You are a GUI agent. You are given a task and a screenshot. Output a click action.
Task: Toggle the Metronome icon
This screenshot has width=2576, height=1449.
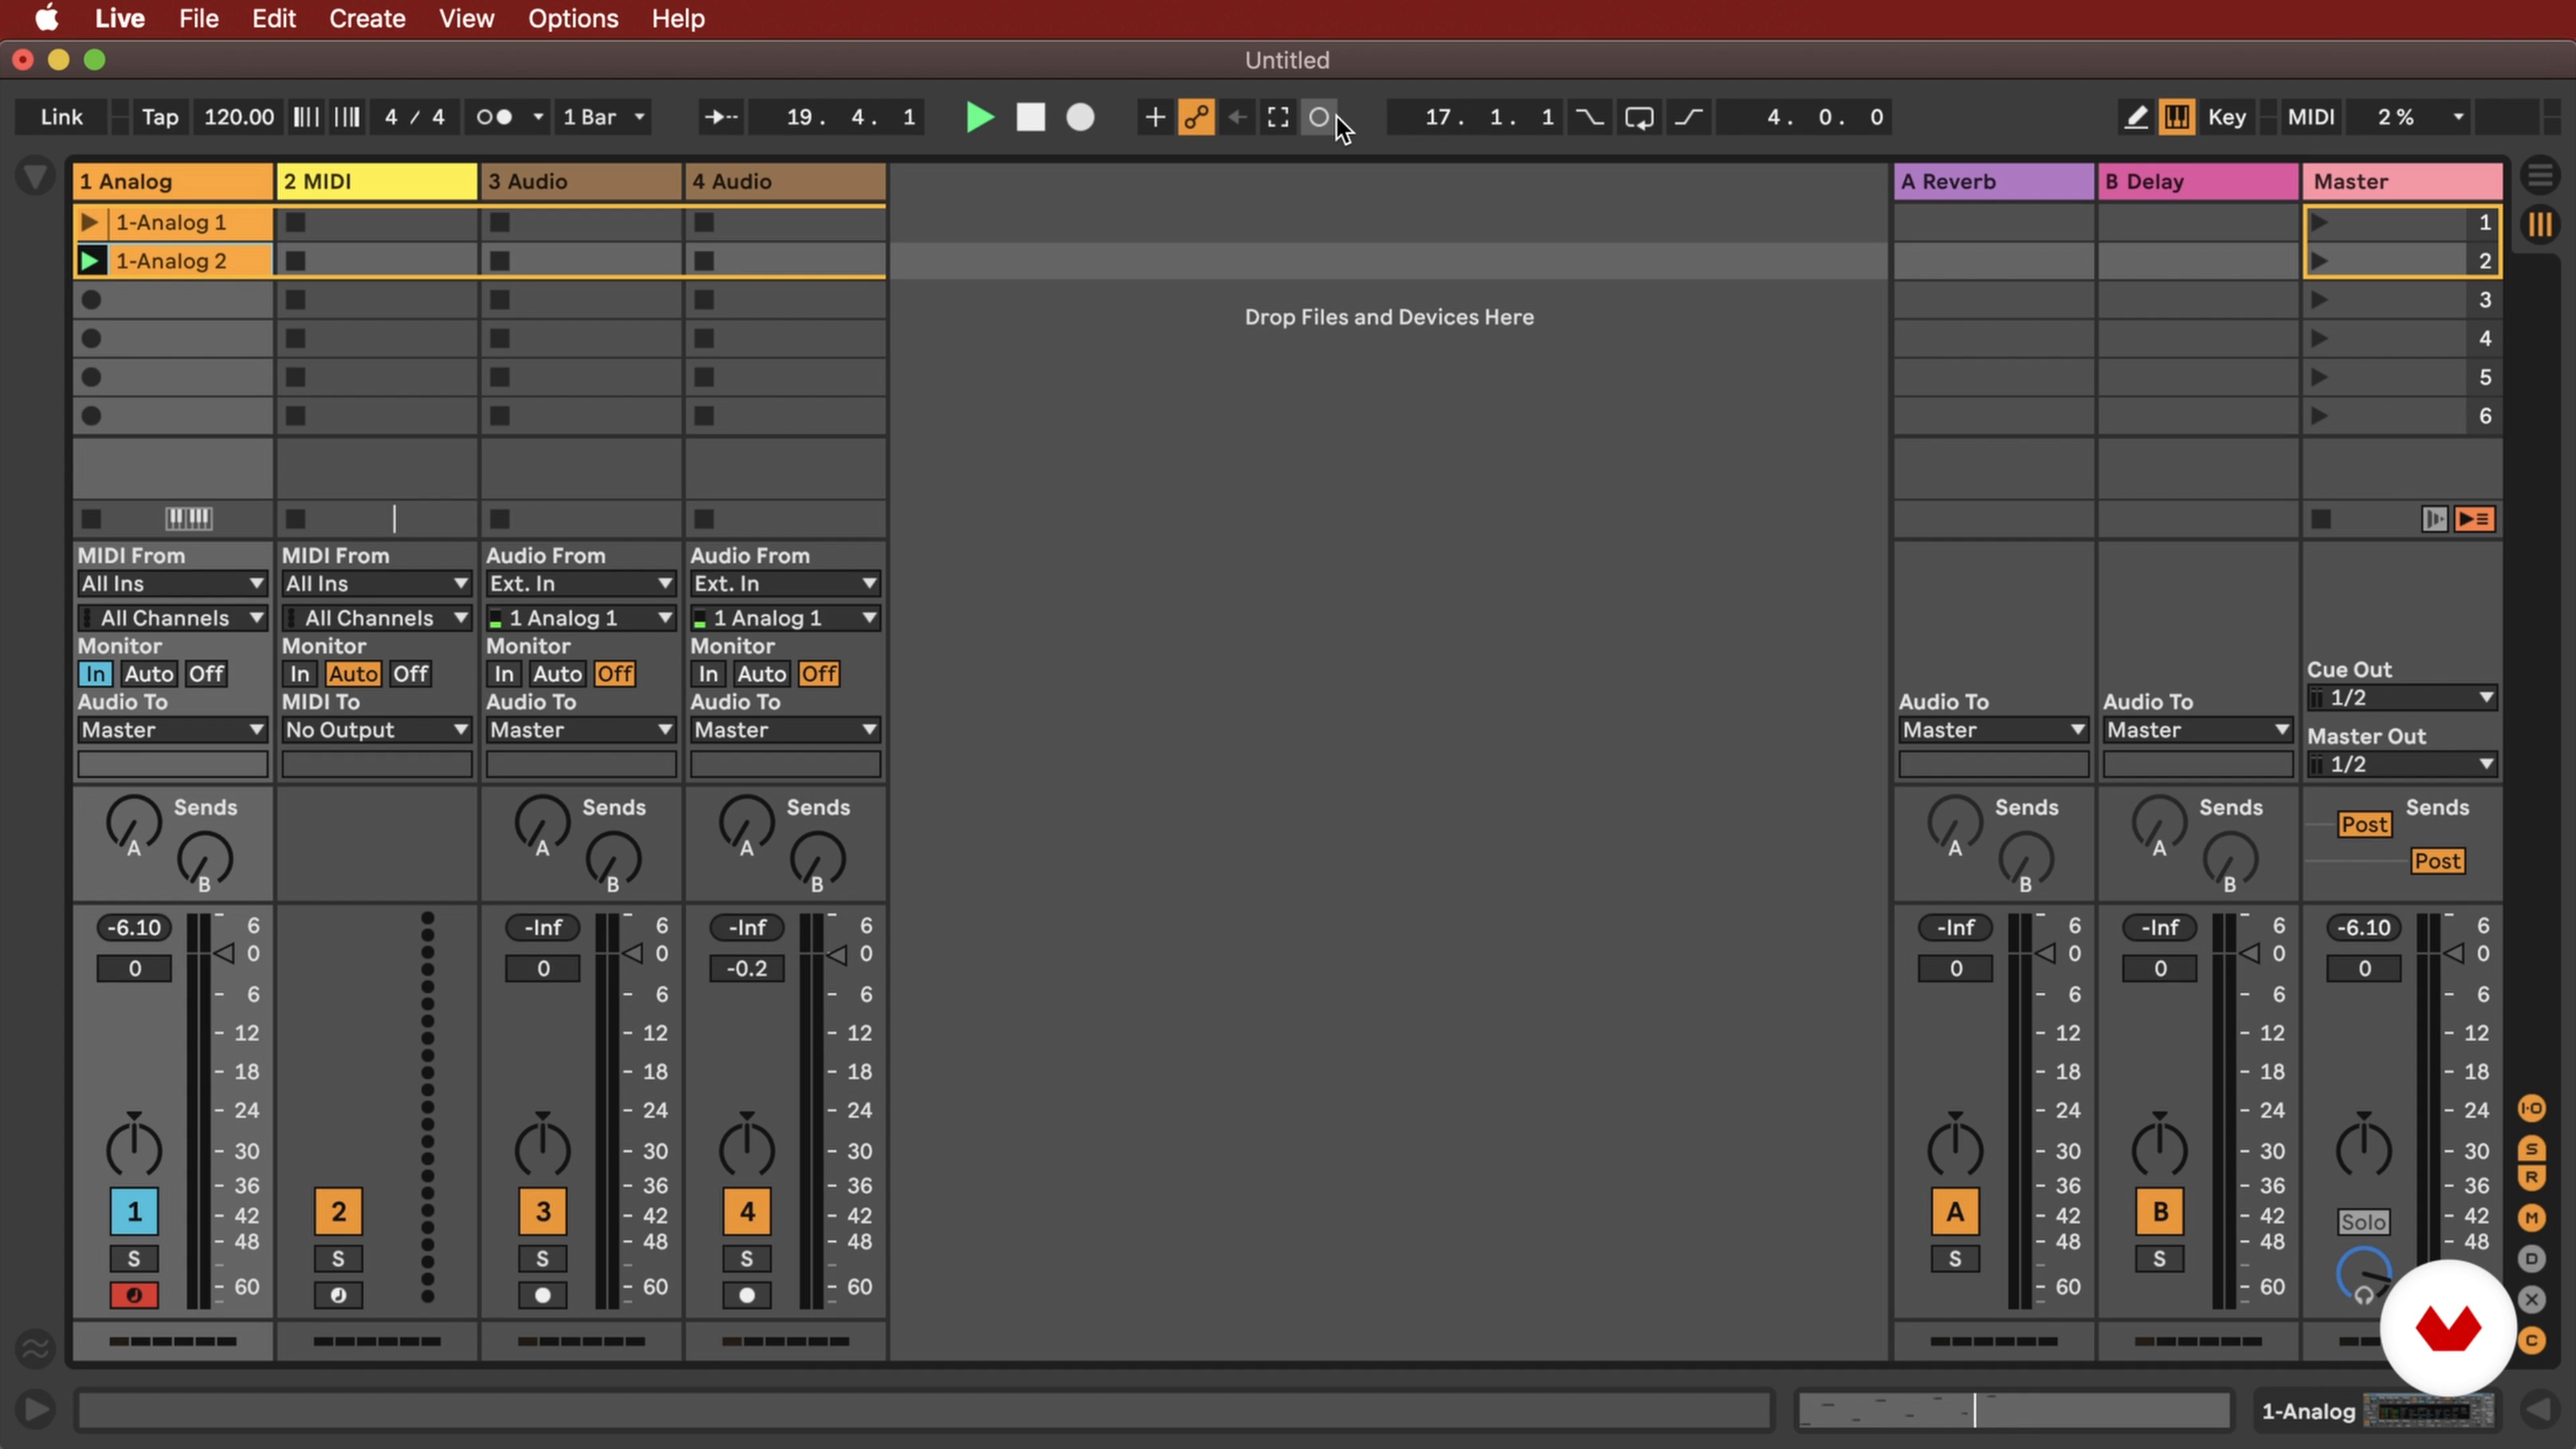494,117
